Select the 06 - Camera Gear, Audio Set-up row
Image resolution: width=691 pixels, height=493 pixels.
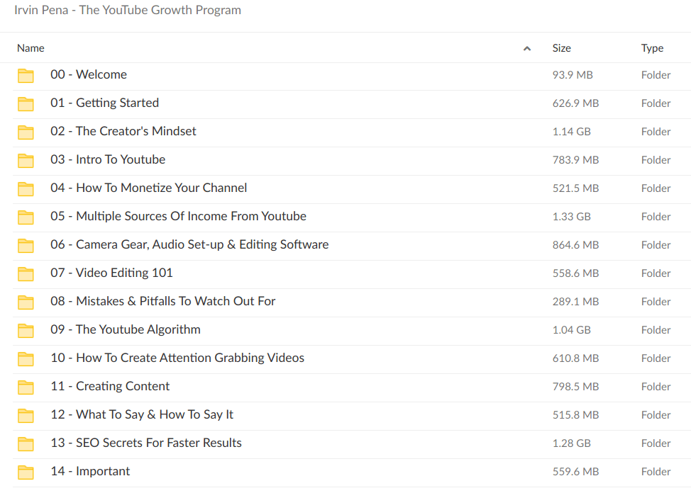189,244
